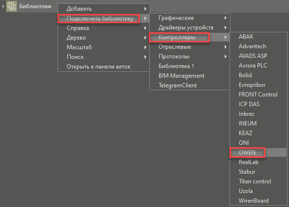This screenshot has width=289, height=207.
Task: Click submenu arrow next to Масштаб
Action: tap(145, 47)
